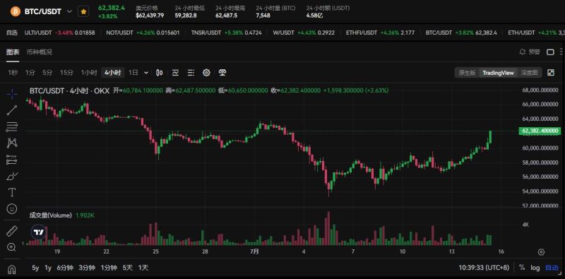Screen dimensions: 565x279
Task: Toggle percentage scale on price axis
Action: [521, 268]
